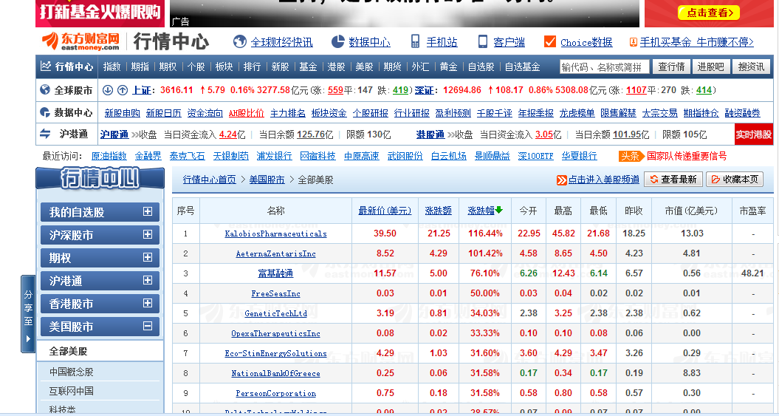Click the tablet icon beside 客户端
The height and width of the screenshot is (416, 779).
pyautogui.click(x=482, y=42)
